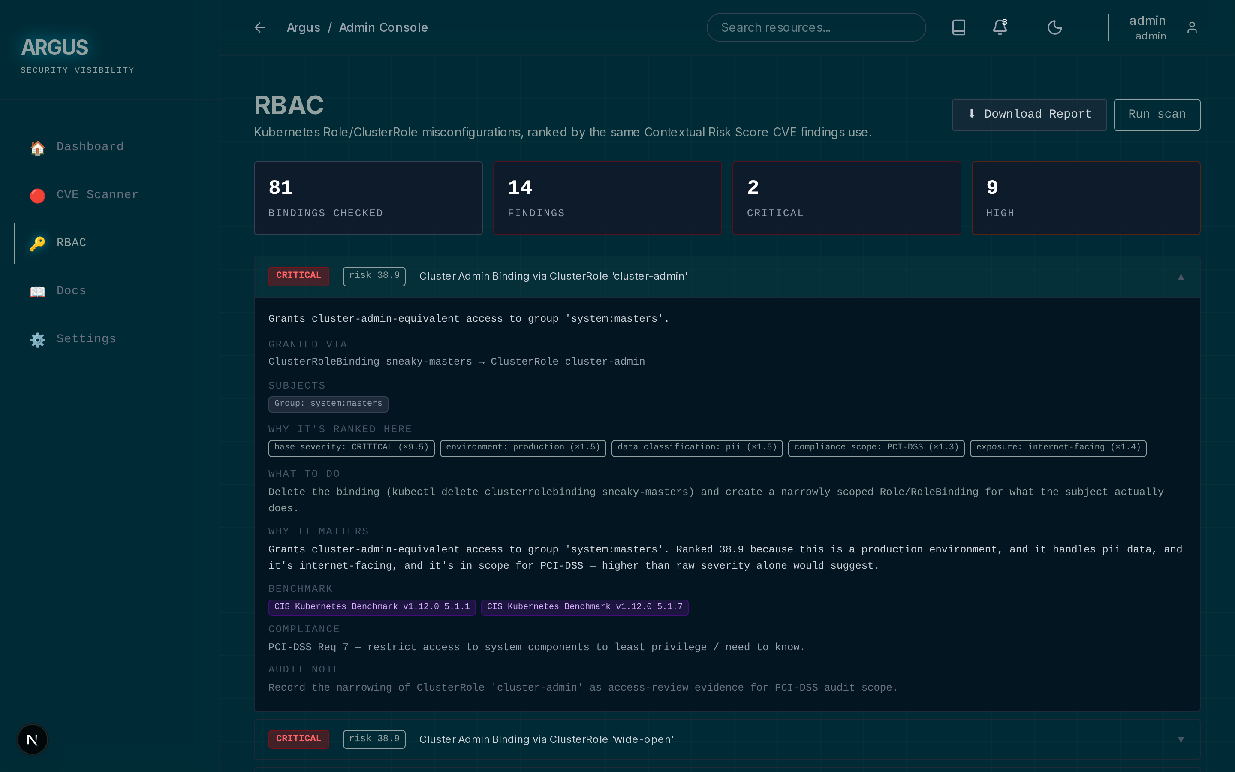Click the admin username label

pos(1147,21)
